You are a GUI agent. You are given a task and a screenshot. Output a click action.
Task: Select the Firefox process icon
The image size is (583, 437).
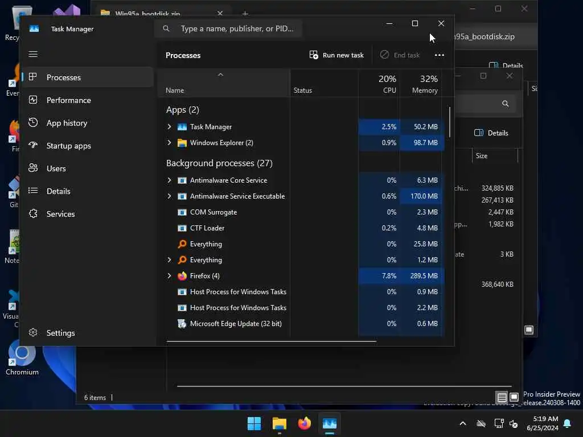[182, 276]
